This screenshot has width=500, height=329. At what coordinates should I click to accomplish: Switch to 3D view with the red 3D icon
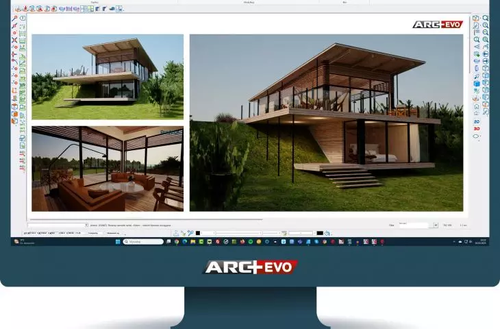coord(477,129)
